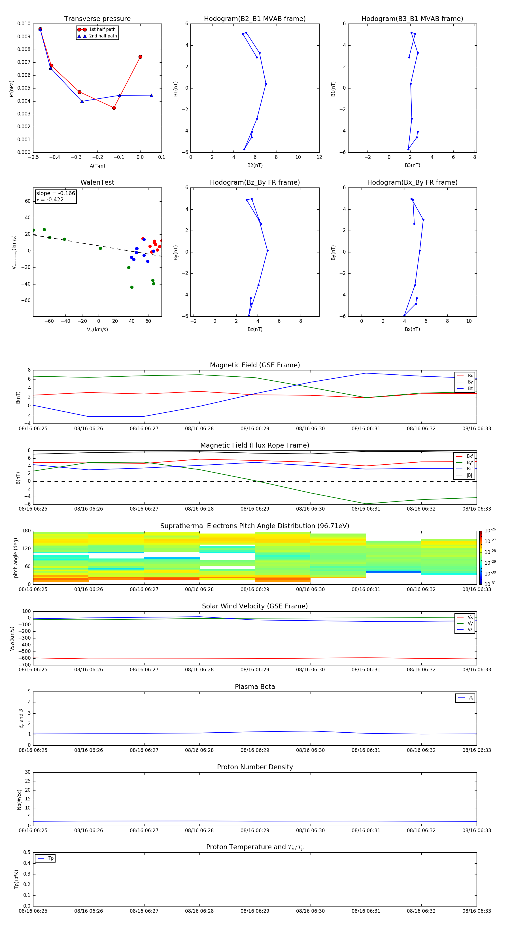Click the 'Np(#/cc)' y-axis label
The image size is (510, 936).
[x=19, y=799]
